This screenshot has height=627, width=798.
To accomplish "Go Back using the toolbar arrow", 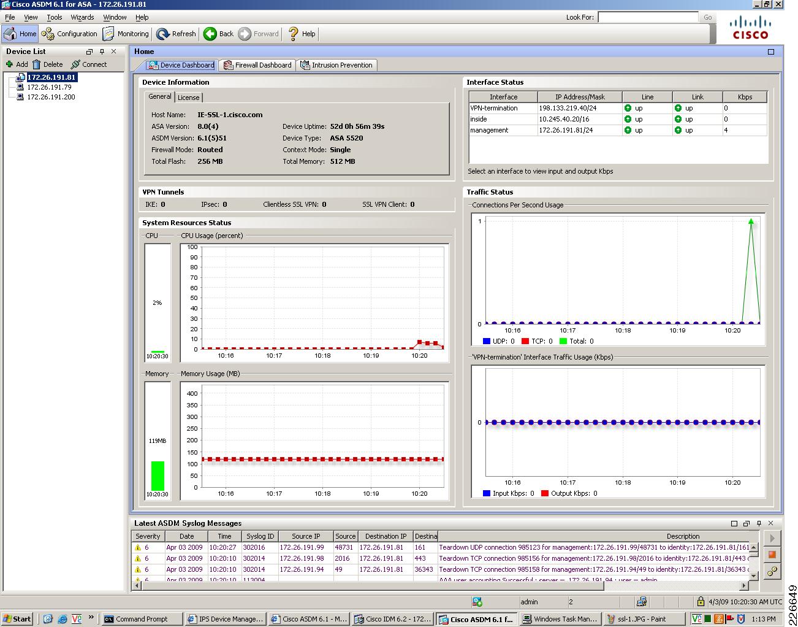I will (219, 34).
